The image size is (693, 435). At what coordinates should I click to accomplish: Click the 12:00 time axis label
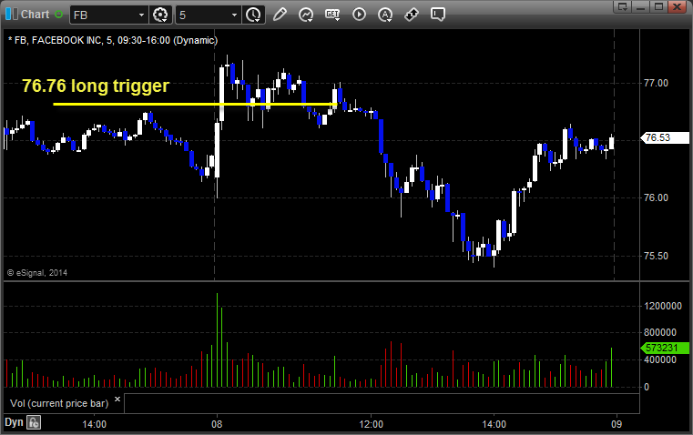tap(371, 424)
